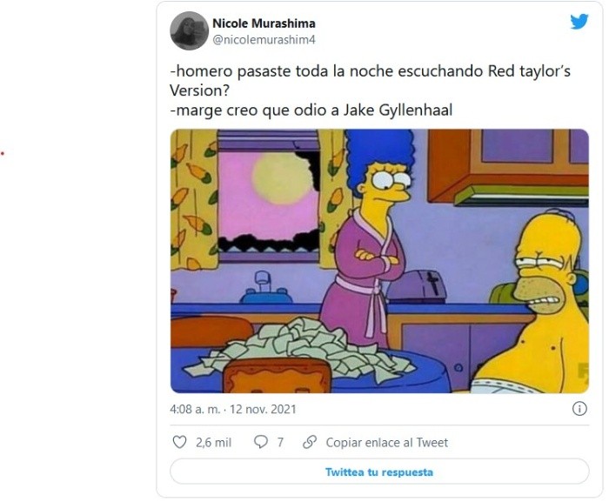Like the tweet with the heart icon
The image size is (609, 502).
point(179,442)
